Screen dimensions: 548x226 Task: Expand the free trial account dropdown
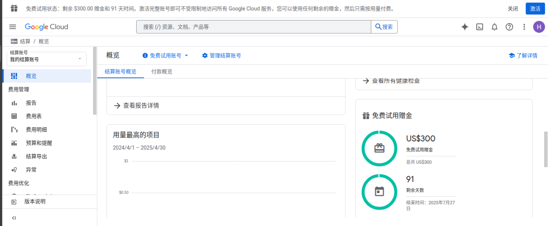187,56
